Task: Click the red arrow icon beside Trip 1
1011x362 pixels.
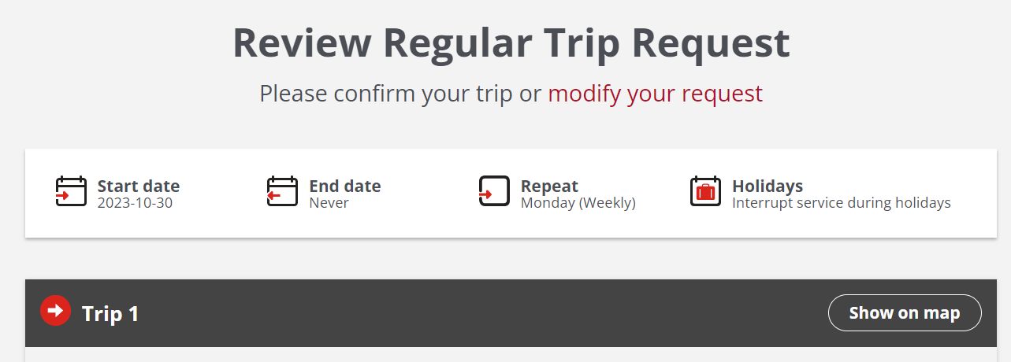Action: coord(55,310)
